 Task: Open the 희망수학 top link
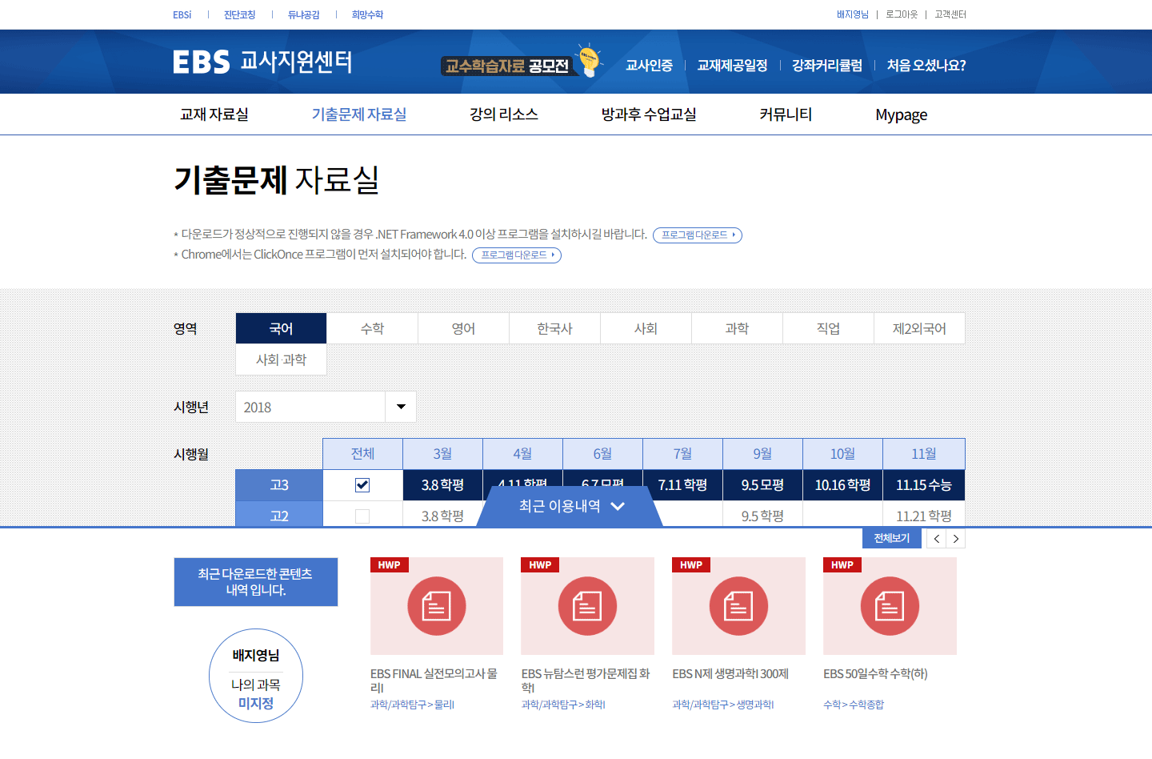(368, 14)
